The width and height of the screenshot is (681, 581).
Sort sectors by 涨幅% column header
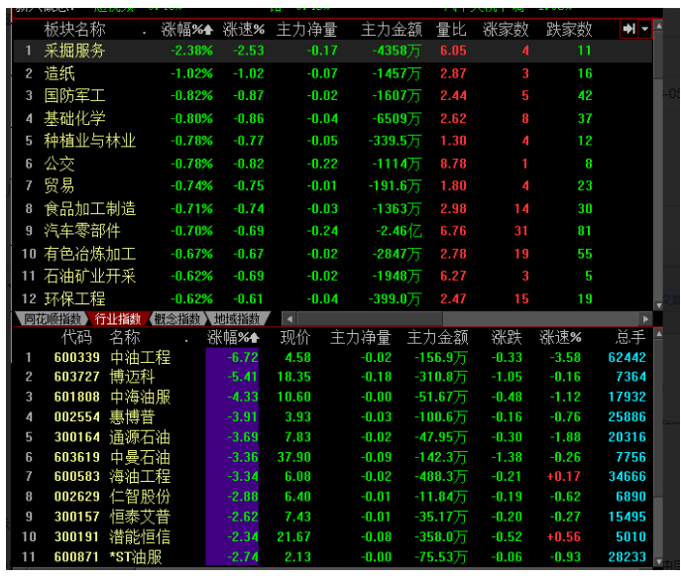click(187, 30)
